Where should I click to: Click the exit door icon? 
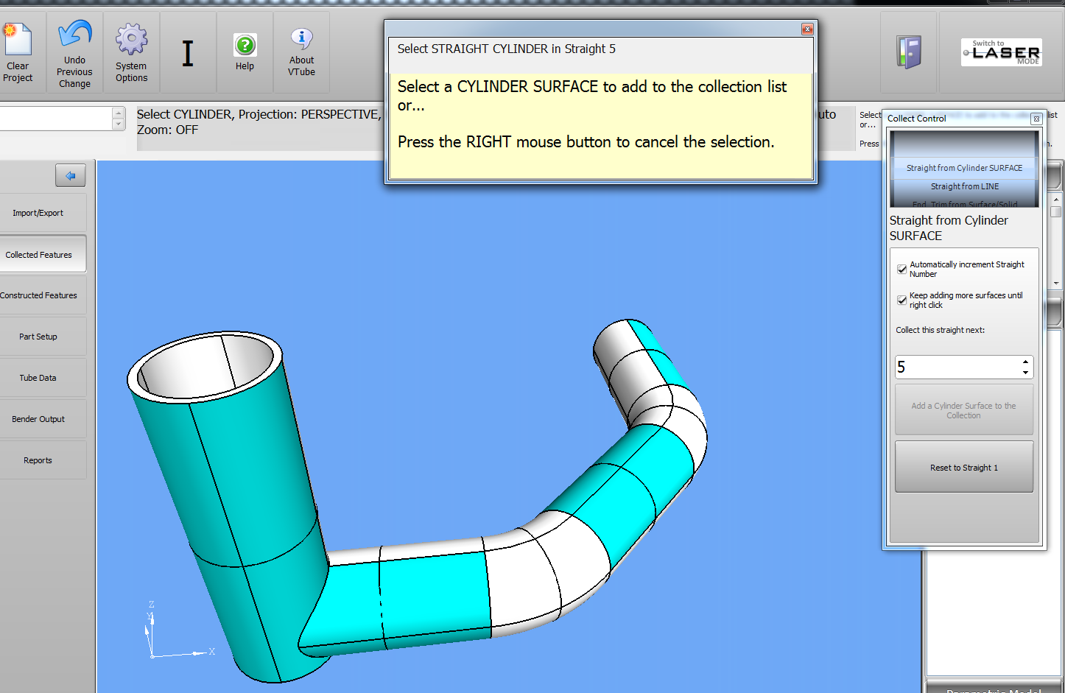pos(909,52)
